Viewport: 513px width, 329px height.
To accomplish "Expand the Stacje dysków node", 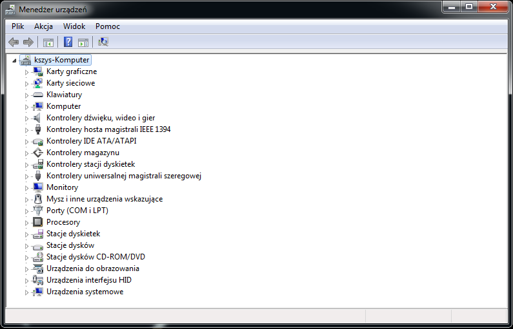I will tap(27, 246).
